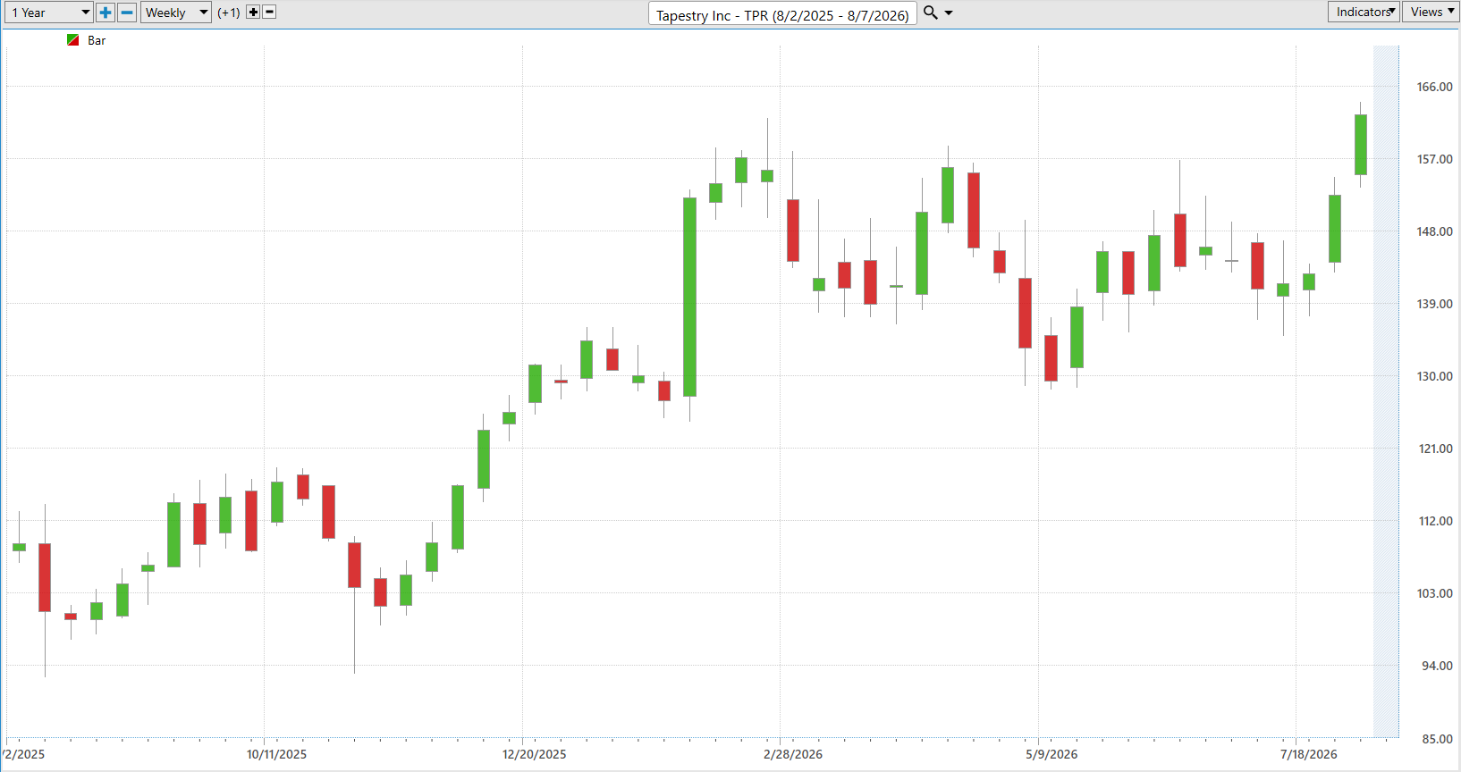The image size is (1461, 772).
Task: Click the 94.00 price axis label
Action: 1437,666
